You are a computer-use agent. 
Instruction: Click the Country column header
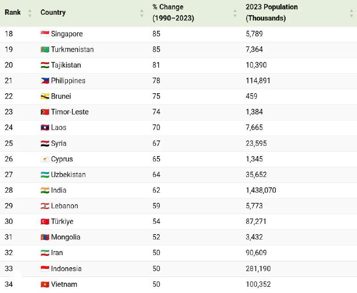point(53,12)
